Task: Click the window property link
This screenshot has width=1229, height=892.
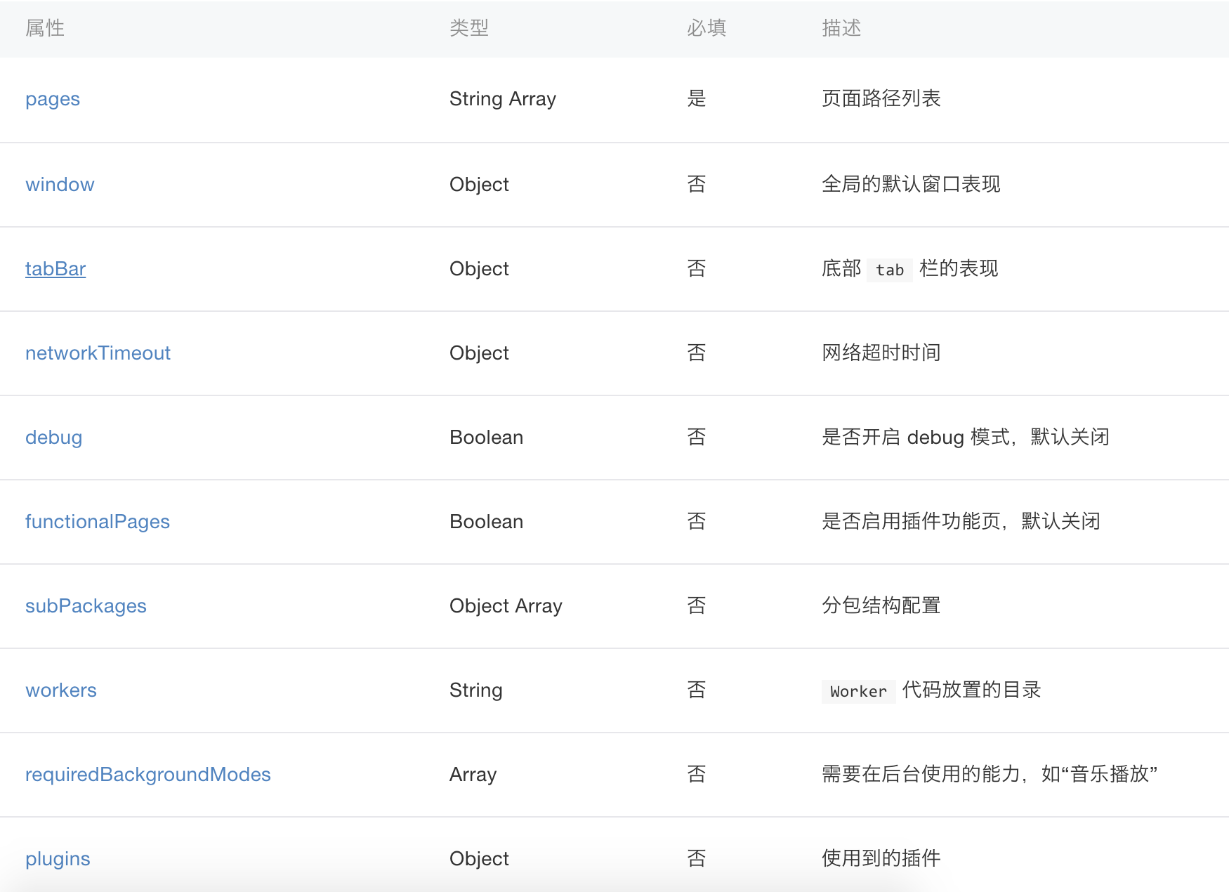Action: click(60, 184)
